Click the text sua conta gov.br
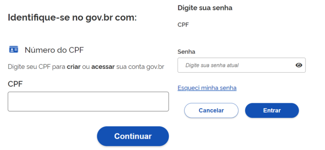The width and height of the screenshot is (325, 150). tap(140, 67)
